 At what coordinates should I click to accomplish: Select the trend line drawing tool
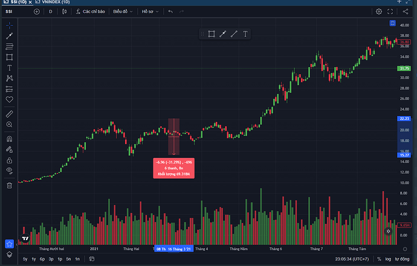click(x=10, y=36)
